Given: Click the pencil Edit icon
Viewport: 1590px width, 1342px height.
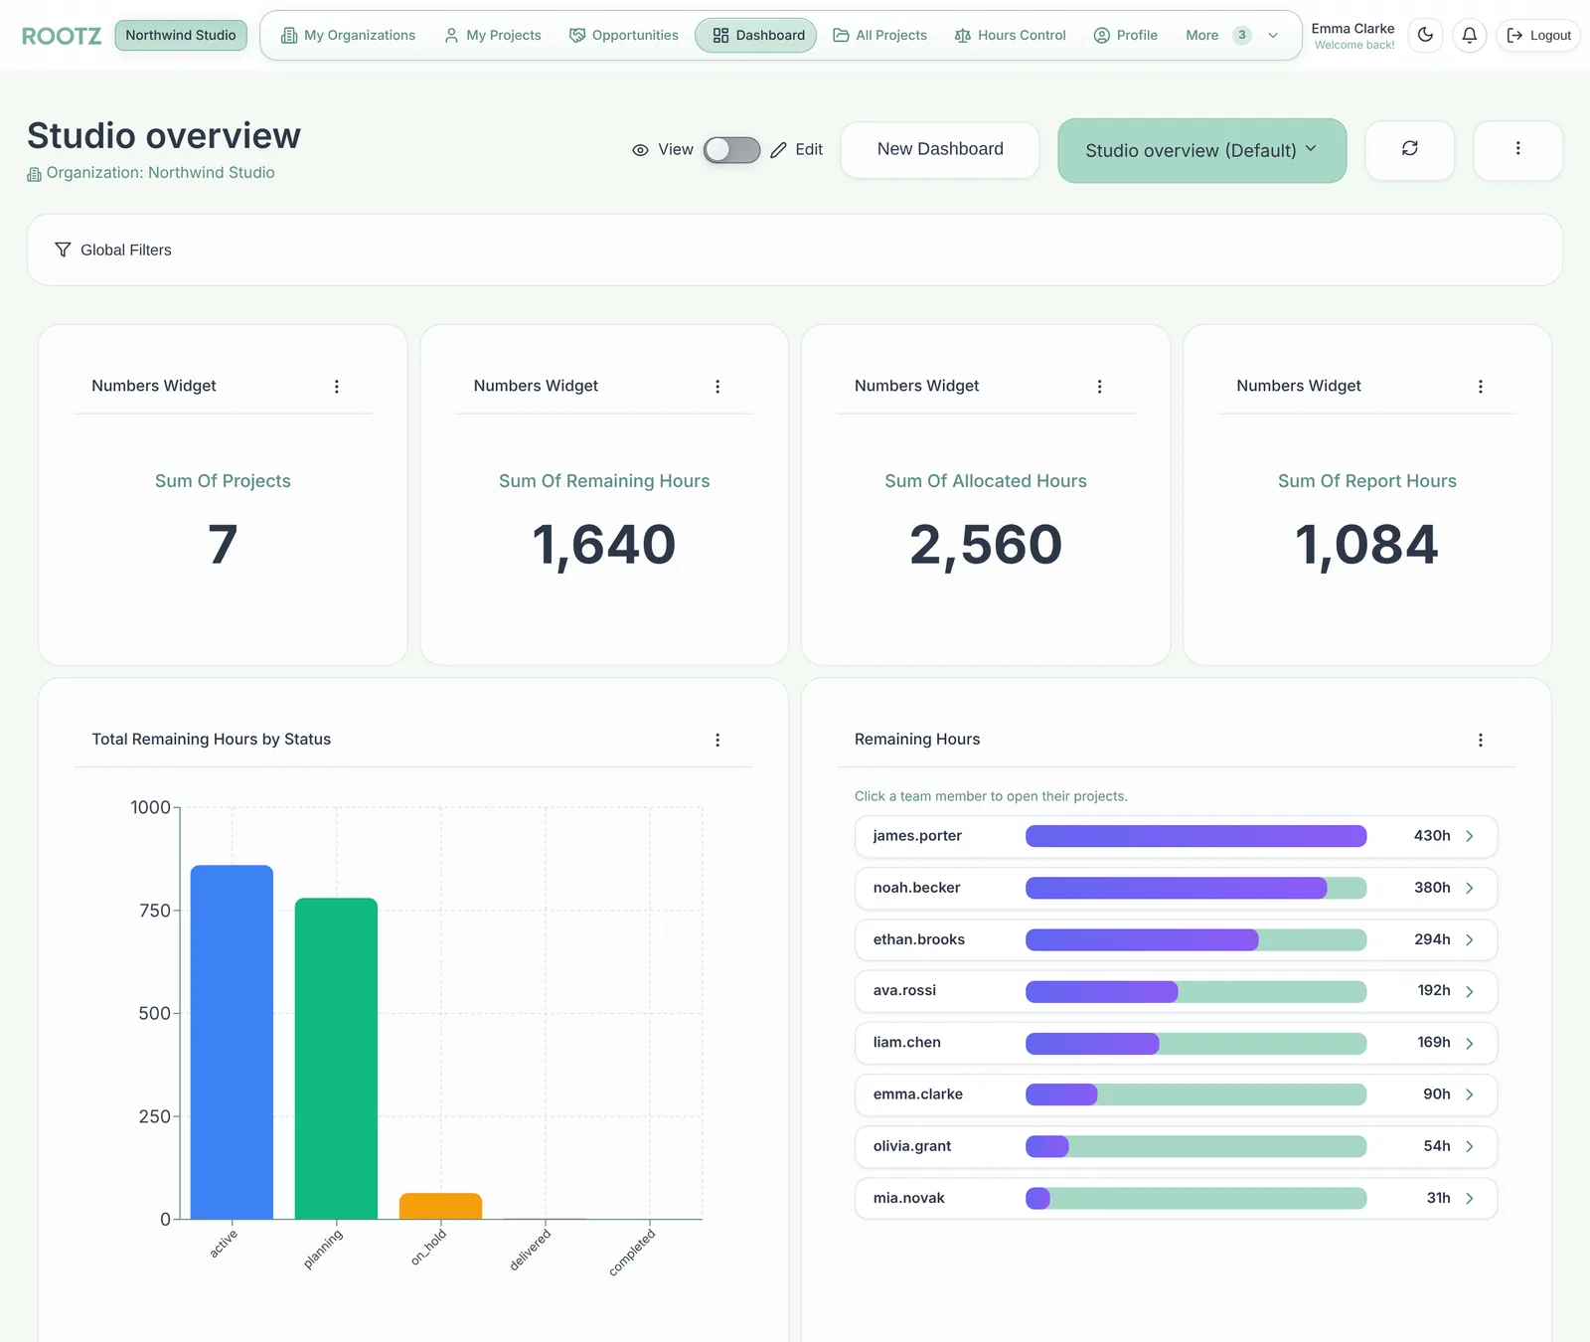Looking at the screenshot, I should pyautogui.click(x=778, y=150).
